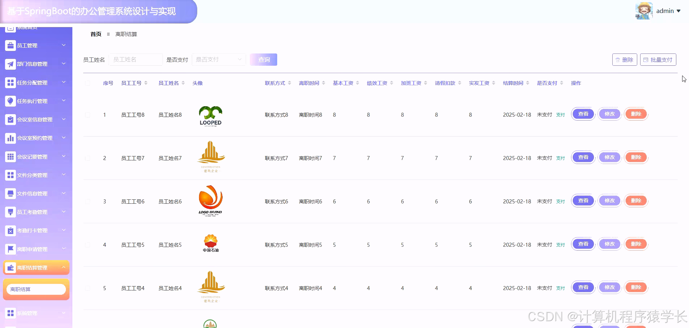689x328 pixels.
Task: Click inside the 员工姓名 input field
Action: click(136, 59)
